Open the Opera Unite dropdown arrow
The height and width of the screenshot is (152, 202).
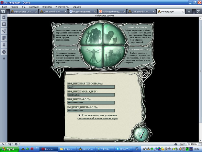[x=12, y=144]
